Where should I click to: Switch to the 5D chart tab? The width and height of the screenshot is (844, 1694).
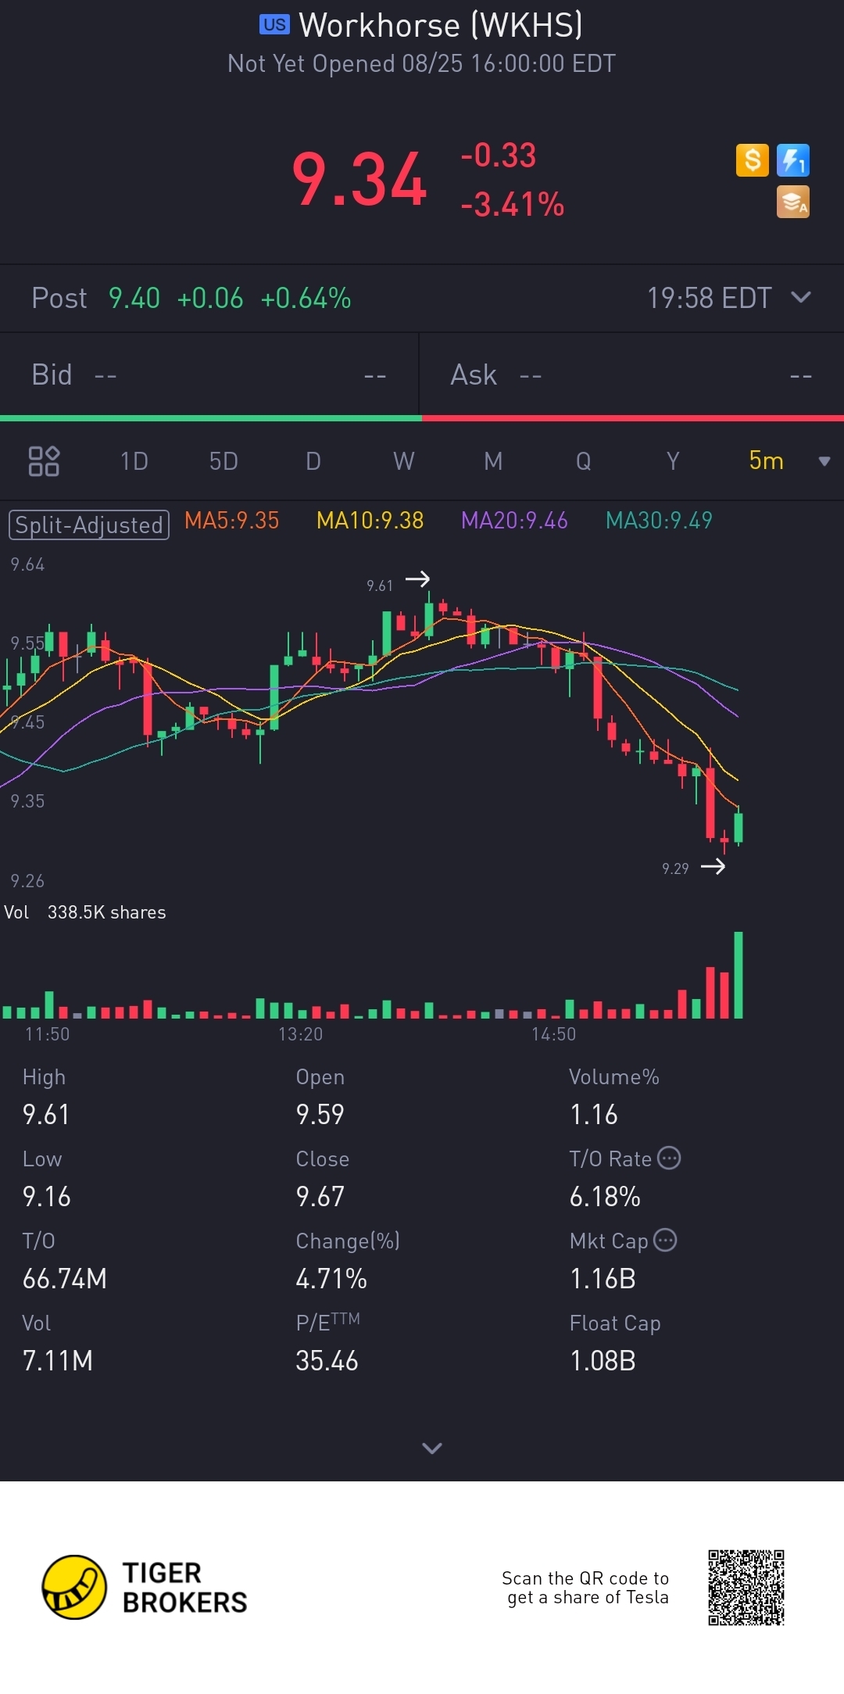coord(224,461)
